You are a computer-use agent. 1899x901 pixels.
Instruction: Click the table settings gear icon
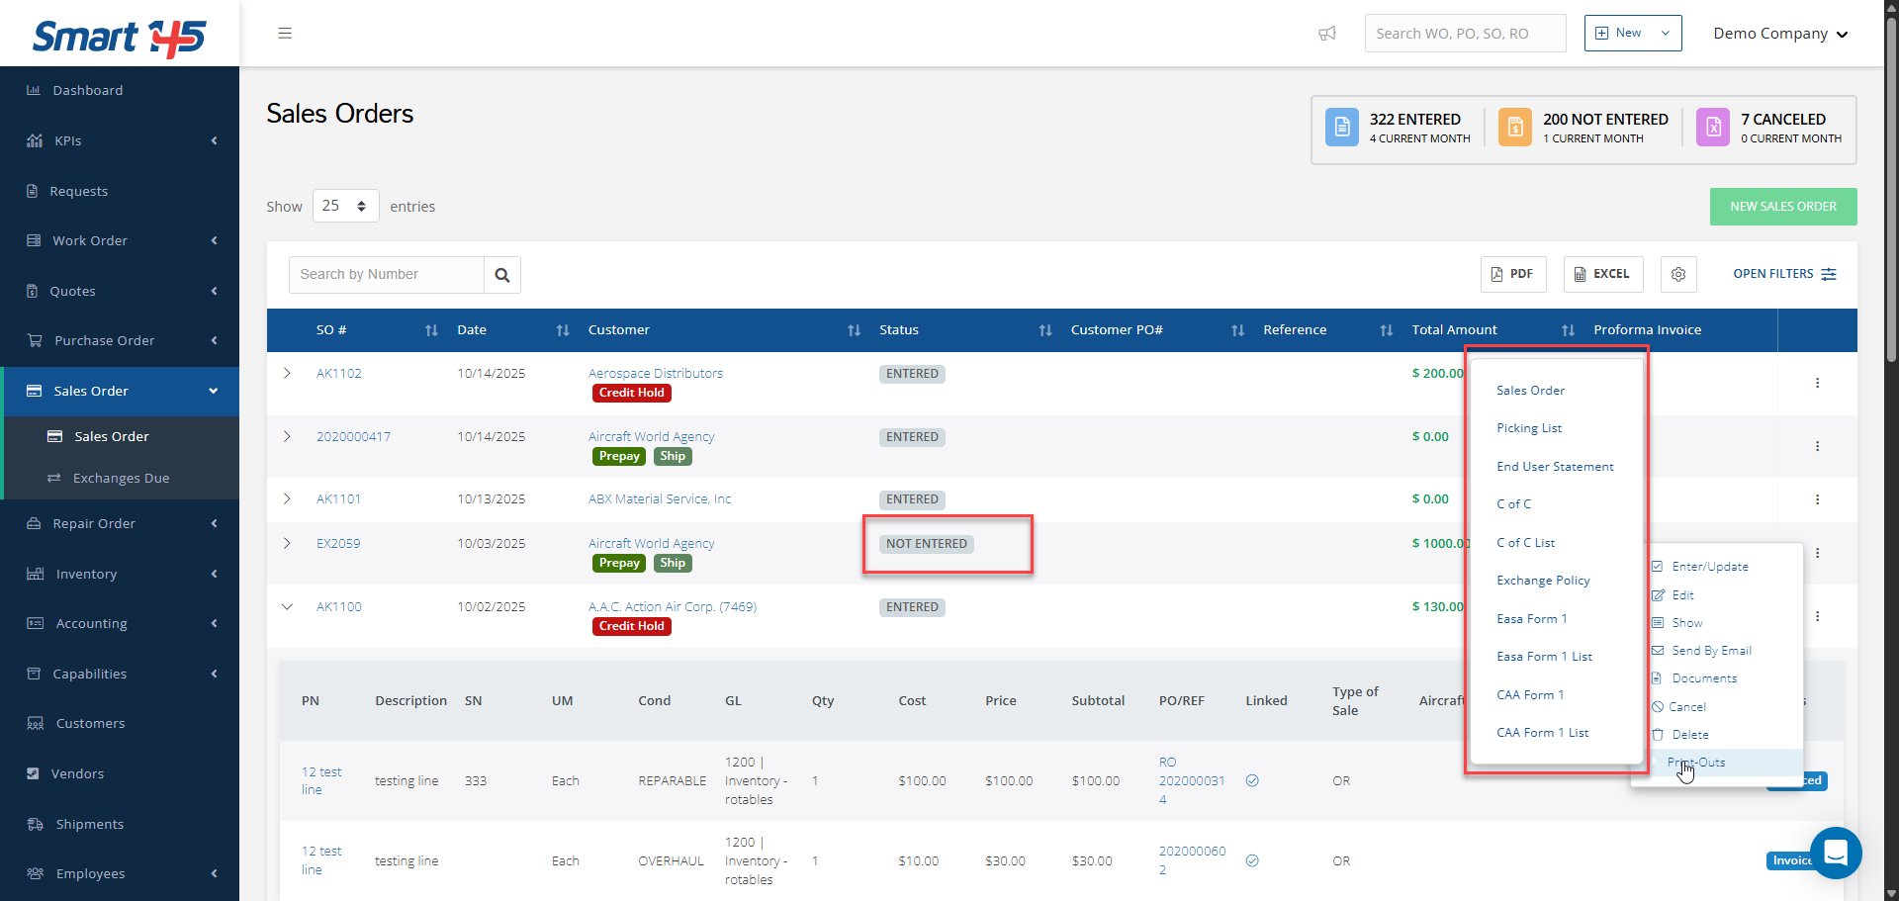pyautogui.click(x=1678, y=274)
